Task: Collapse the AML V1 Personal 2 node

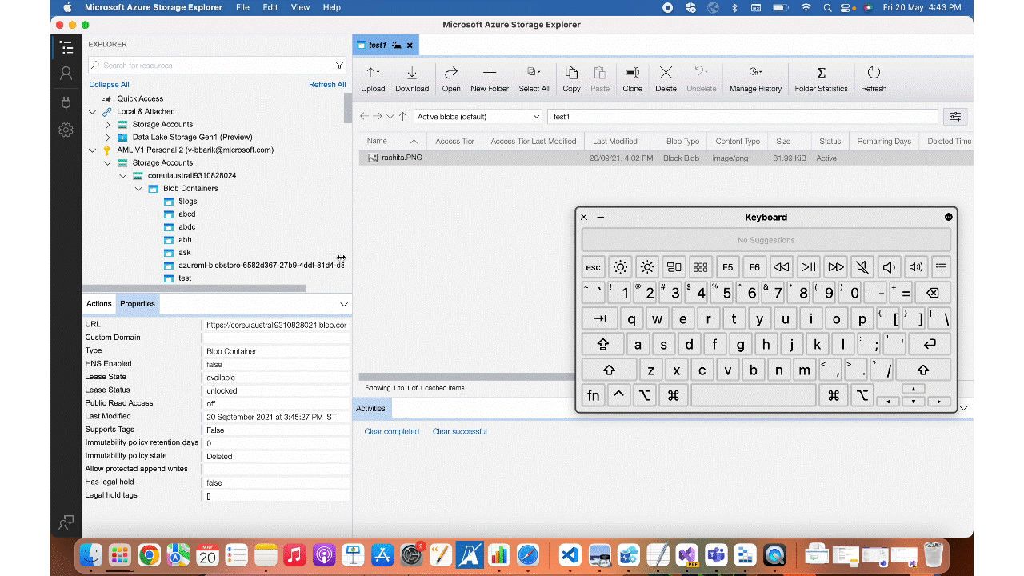Action: click(93, 150)
